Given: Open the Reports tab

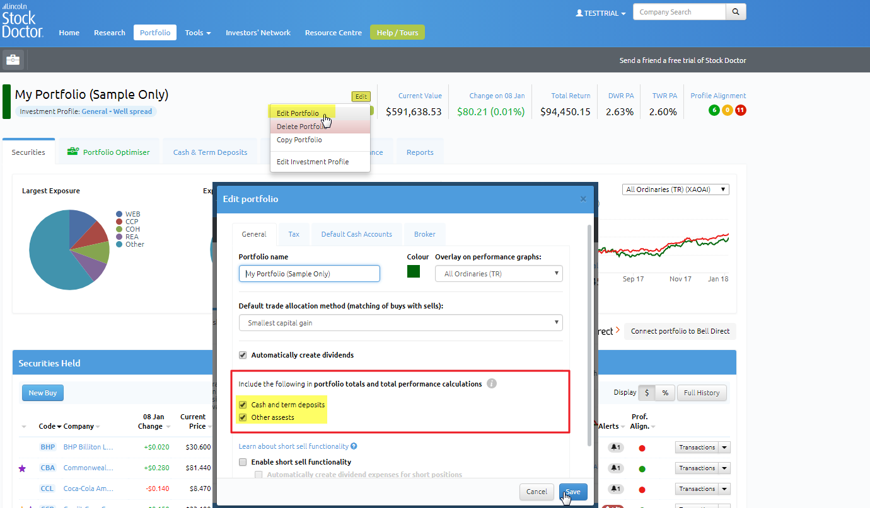Looking at the screenshot, I should [x=420, y=152].
